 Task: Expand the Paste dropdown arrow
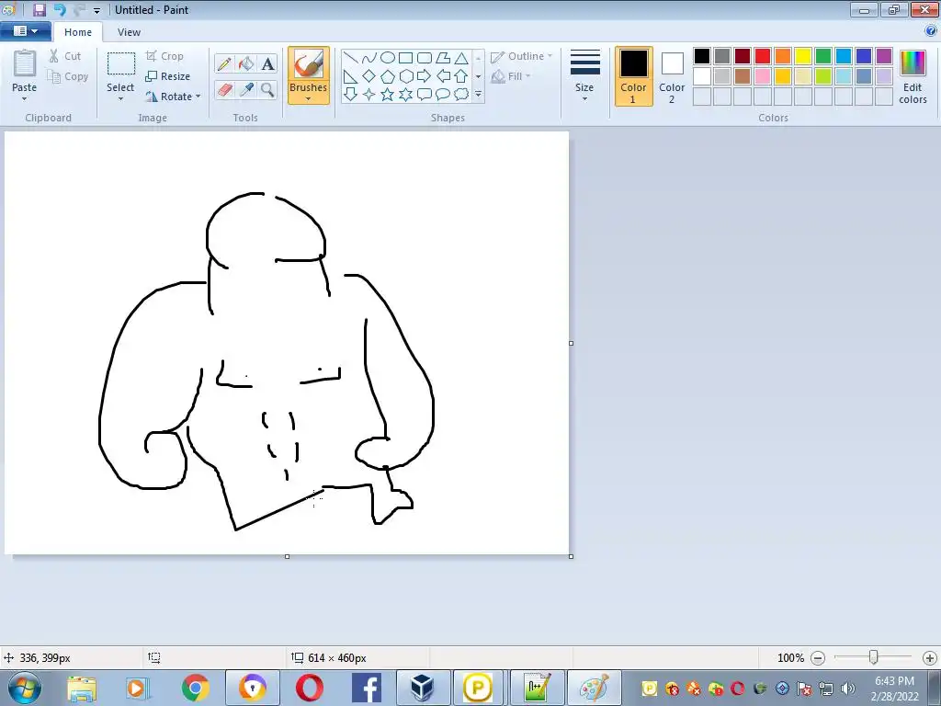point(25,99)
